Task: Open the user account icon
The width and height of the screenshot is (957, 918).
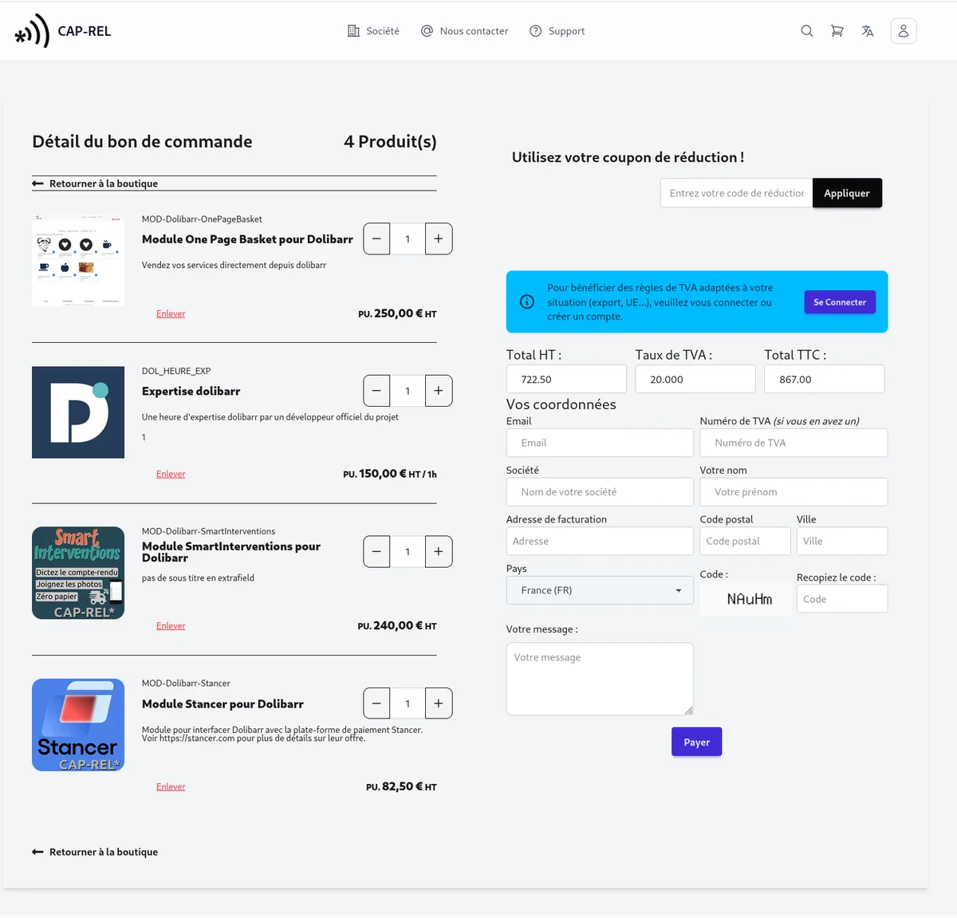Action: [x=904, y=31]
